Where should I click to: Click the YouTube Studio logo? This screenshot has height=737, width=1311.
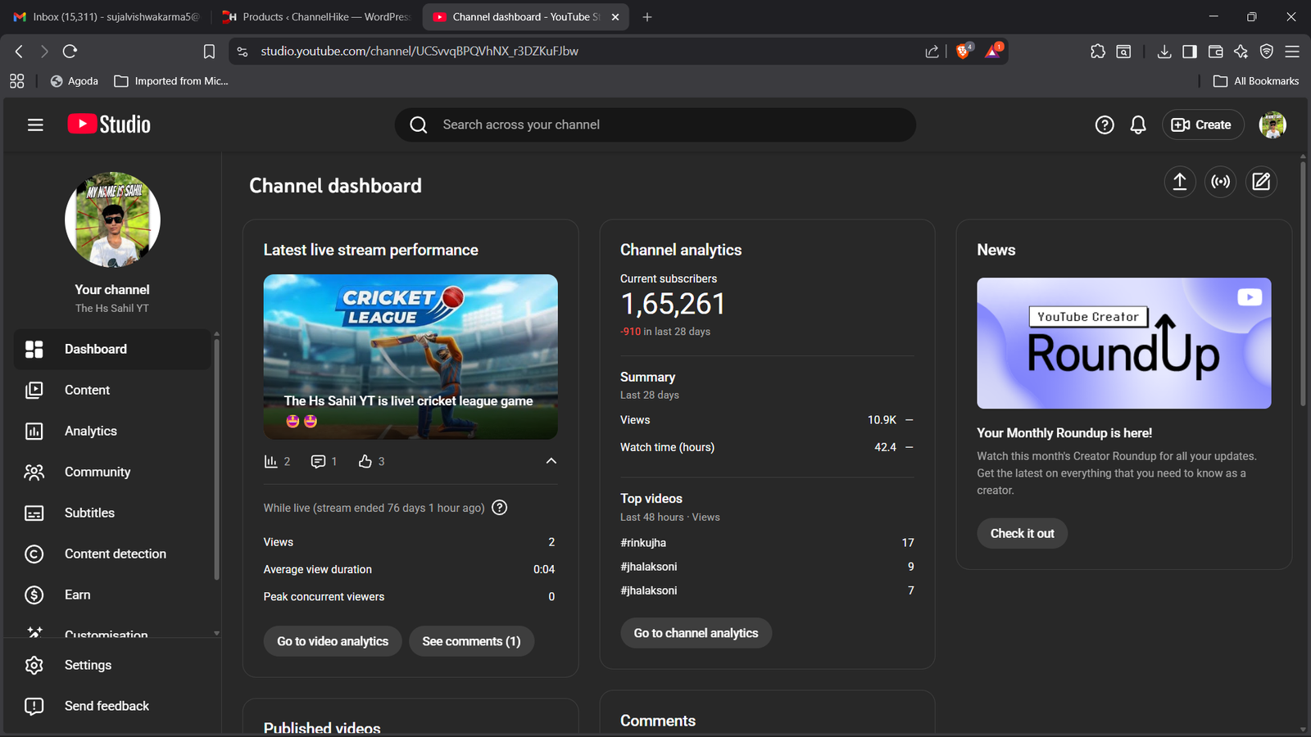point(109,124)
